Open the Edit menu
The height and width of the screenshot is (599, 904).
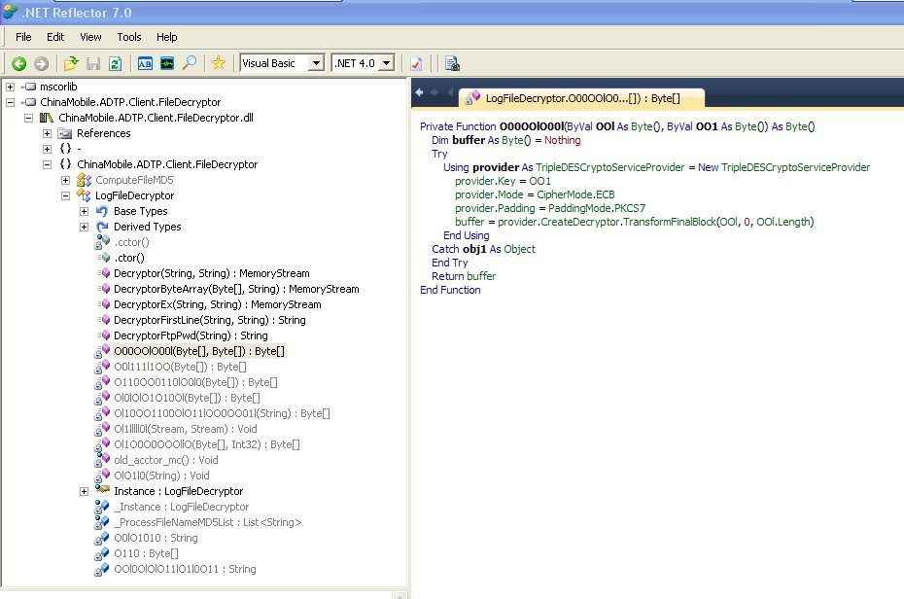55,37
